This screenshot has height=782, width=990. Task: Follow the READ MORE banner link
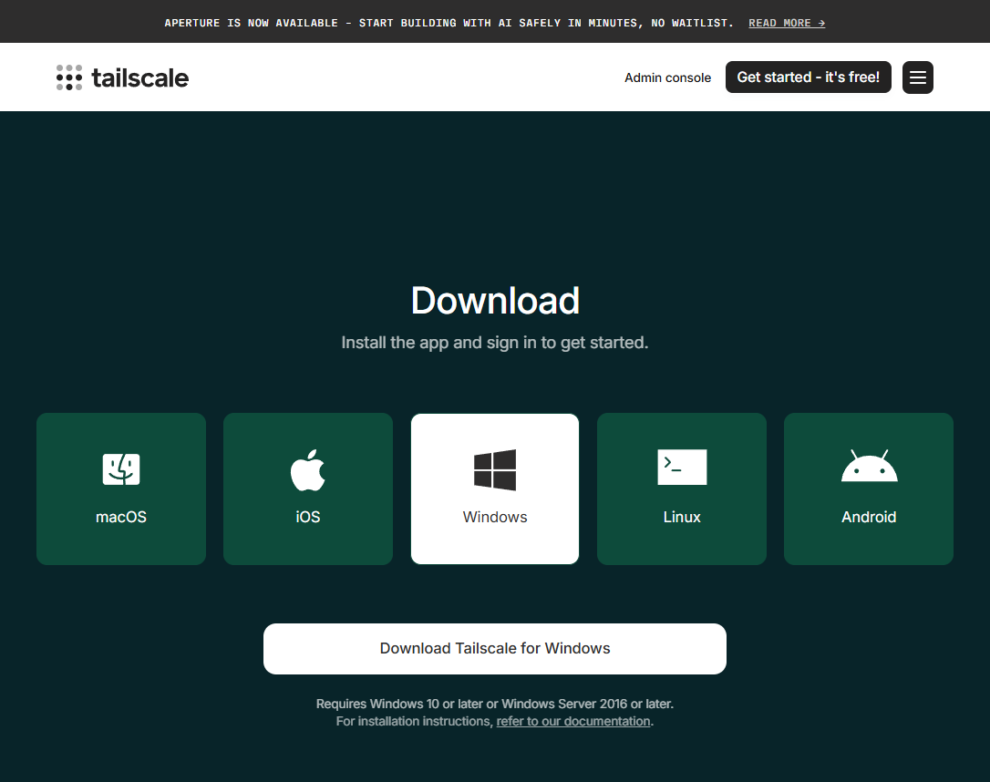tap(787, 23)
